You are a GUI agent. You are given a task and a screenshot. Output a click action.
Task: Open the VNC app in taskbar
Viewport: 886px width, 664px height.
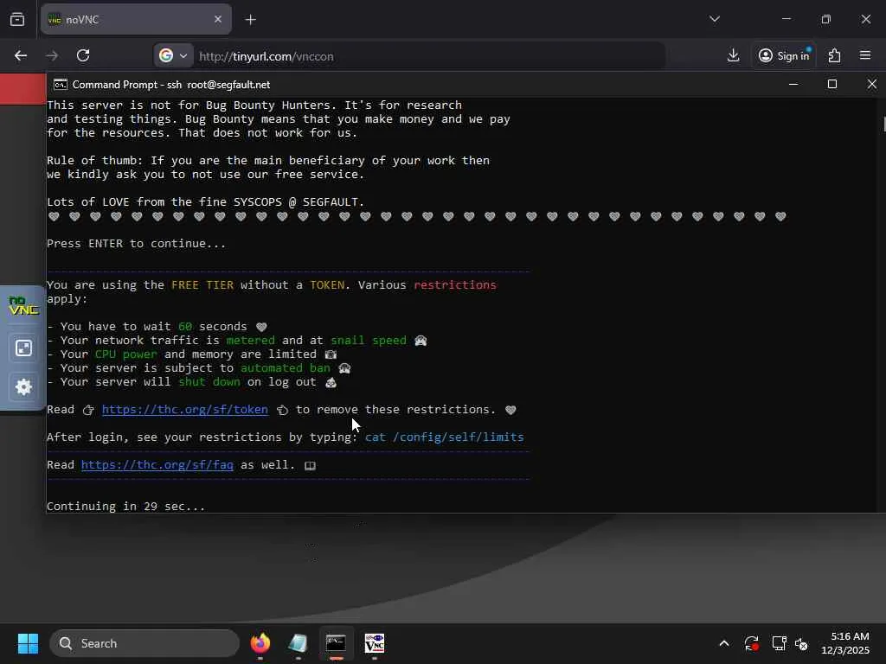tap(375, 643)
